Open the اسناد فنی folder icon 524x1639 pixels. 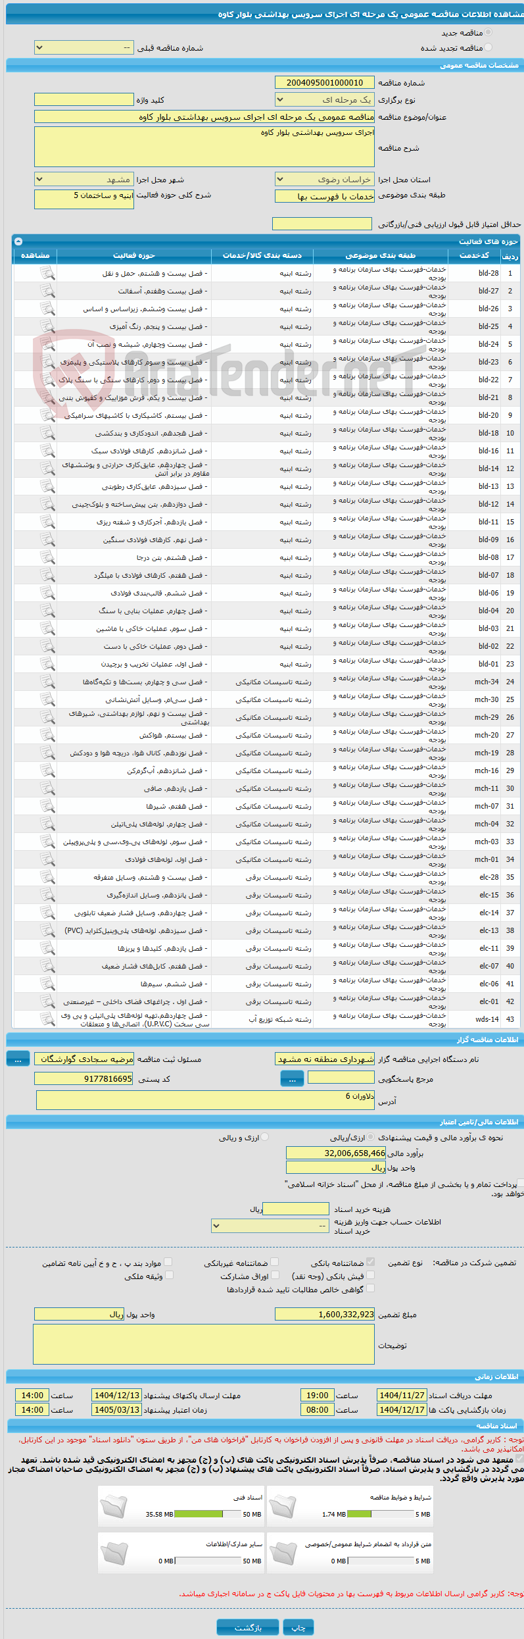coord(114,1505)
